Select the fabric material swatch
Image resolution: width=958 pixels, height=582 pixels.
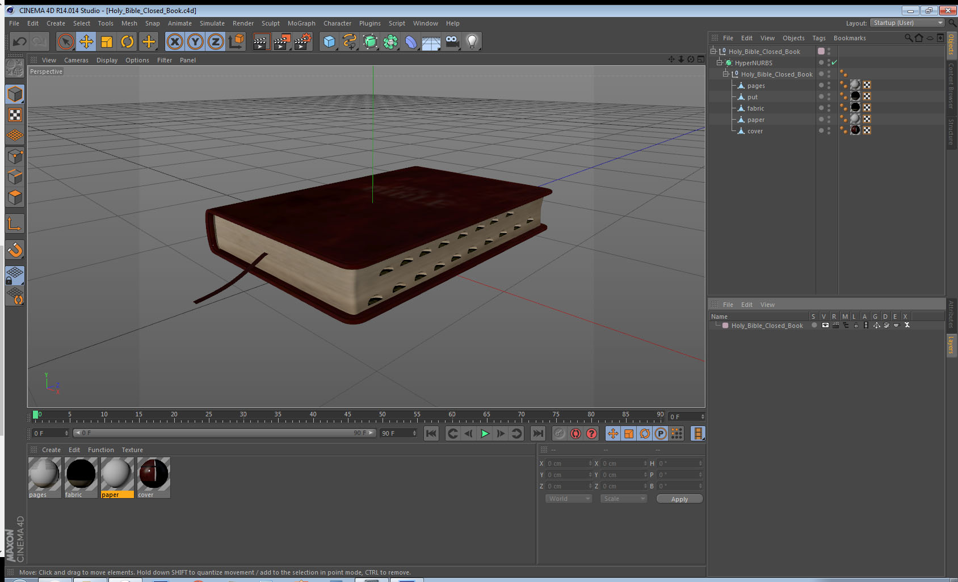pos(81,478)
